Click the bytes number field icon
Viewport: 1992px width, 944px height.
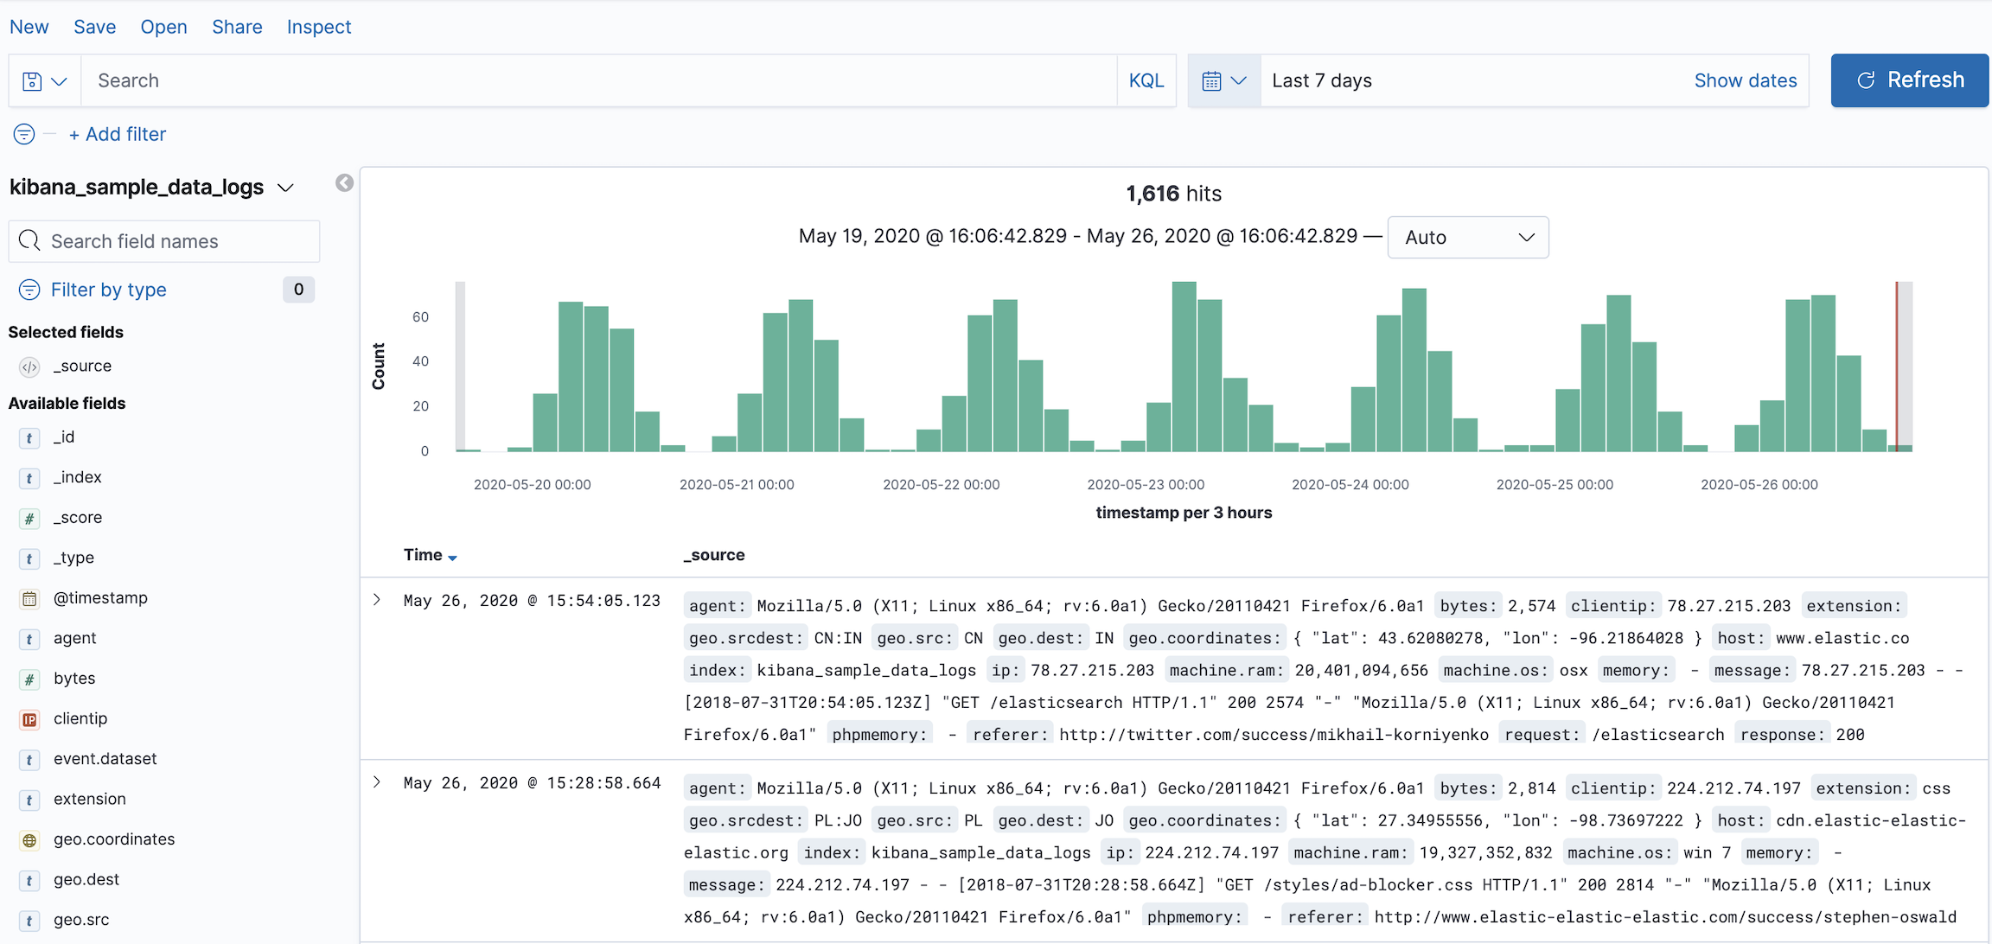coord(29,679)
